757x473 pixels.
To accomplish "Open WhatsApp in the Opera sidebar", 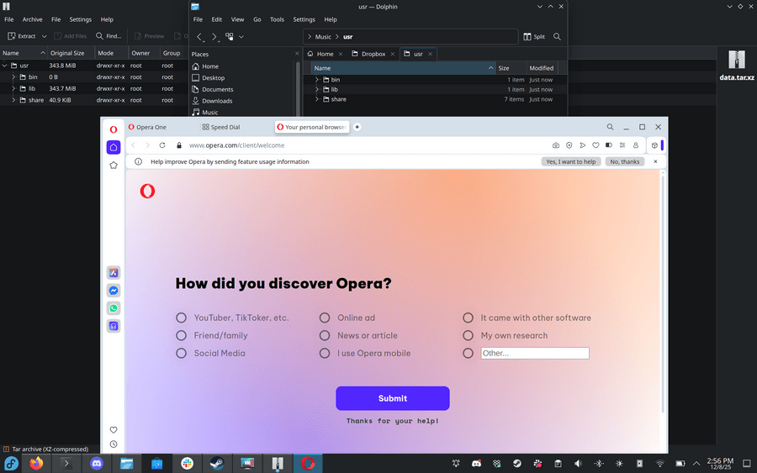I will coord(114,308).
